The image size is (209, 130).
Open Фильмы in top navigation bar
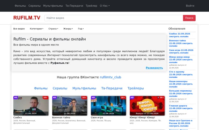click(x=20, y=6)
